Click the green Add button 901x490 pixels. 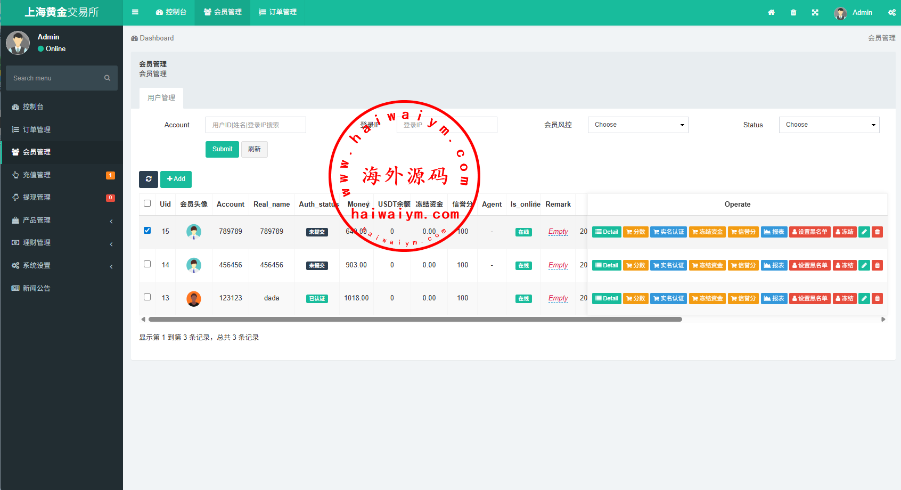pos(176,179)
